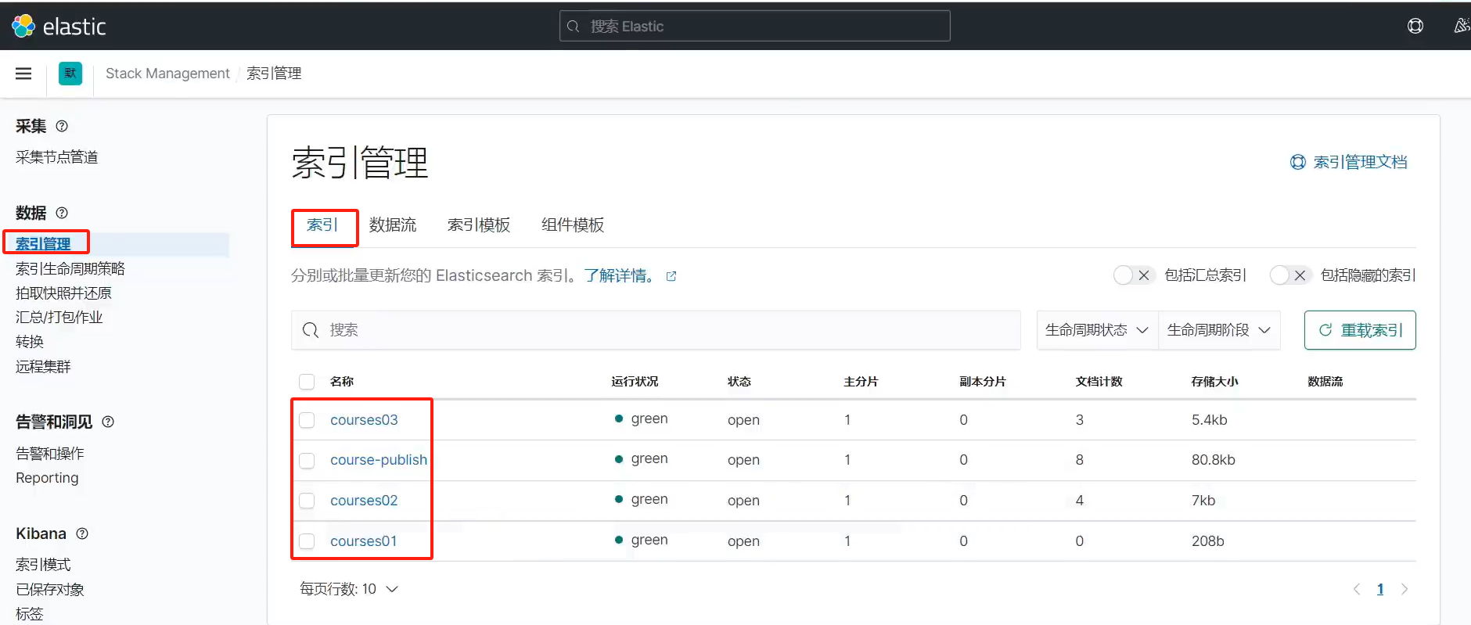
Task: Toggle 包括隐藏的索引 switch
Action: (x=1290, y=275)
